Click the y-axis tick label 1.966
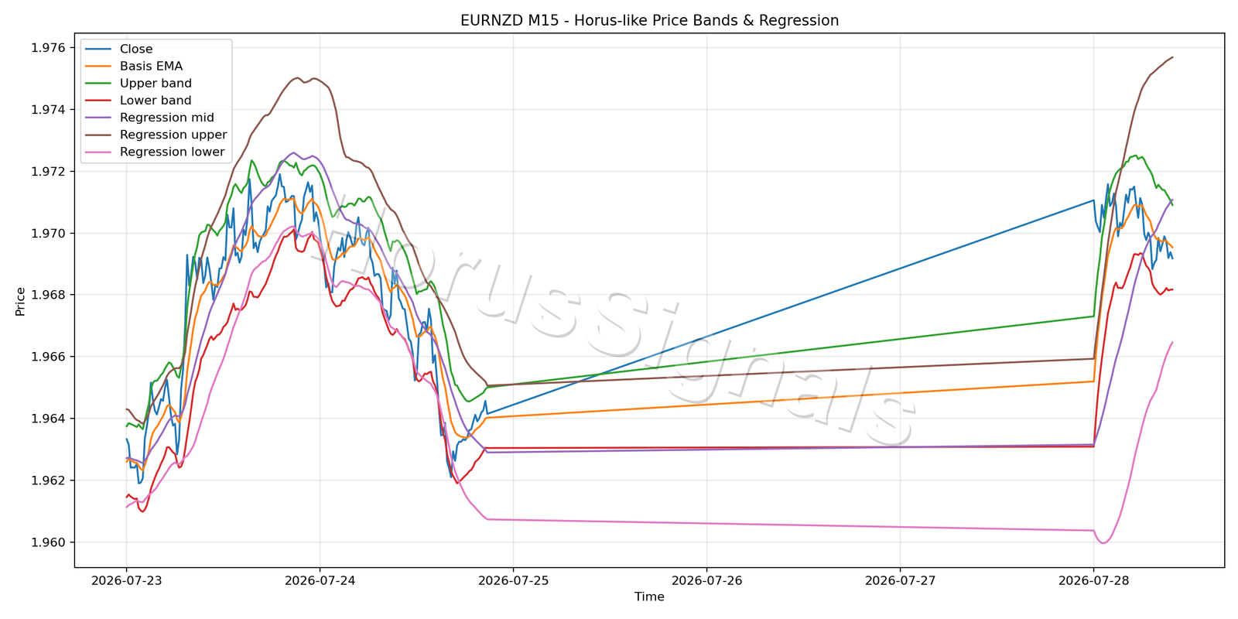The width and height of the screenshot is (1238, 619). [x=48, y=357]
